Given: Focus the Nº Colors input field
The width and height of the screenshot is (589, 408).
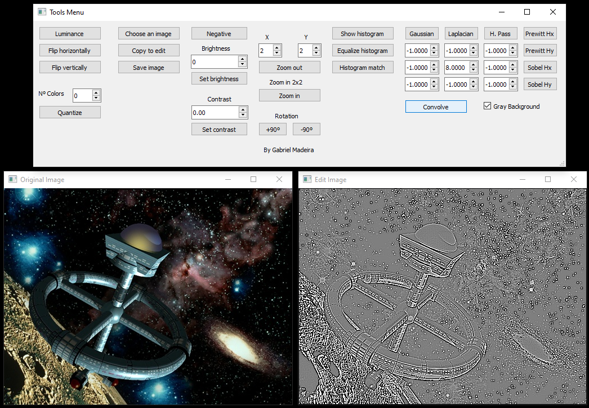Looking at the screenshot, I should coord(82,95).
